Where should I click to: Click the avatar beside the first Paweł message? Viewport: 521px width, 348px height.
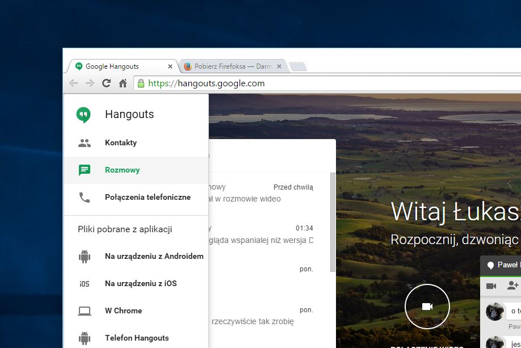click(x=495, y=312)
